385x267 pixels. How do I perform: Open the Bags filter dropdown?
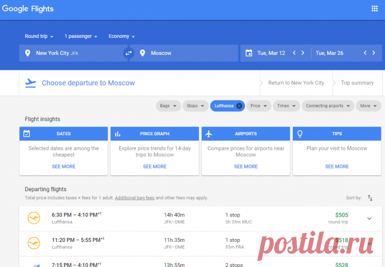[168, 106]
